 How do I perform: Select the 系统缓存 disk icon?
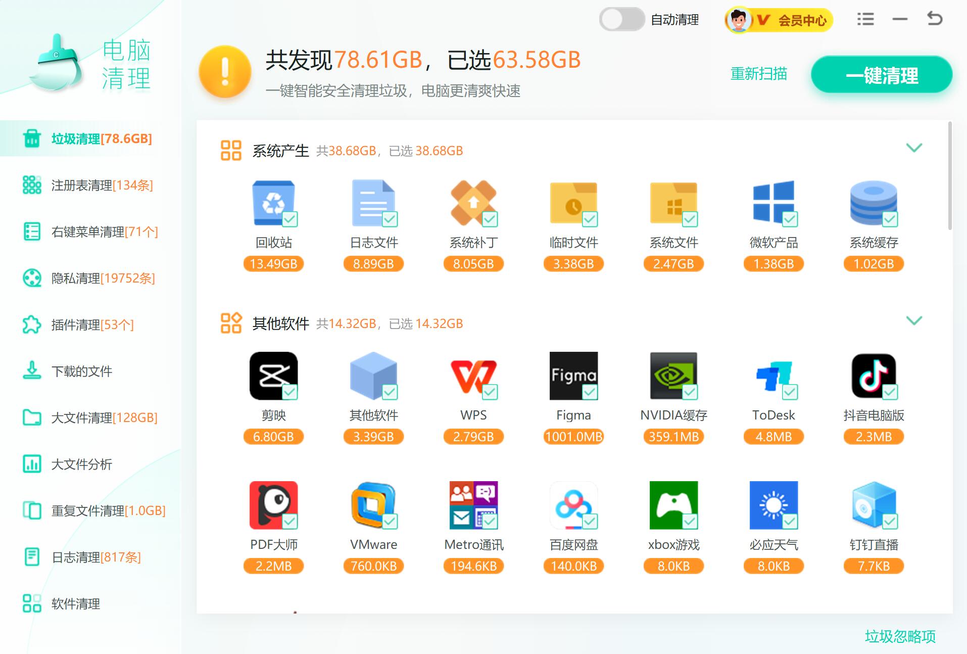pyautogui.click(x=874, y=203)
